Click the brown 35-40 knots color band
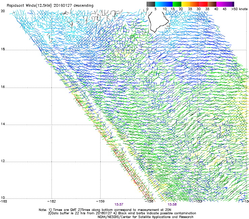This screenshot has width=249, height=219. pyautogui.click(x=212, y=4)
